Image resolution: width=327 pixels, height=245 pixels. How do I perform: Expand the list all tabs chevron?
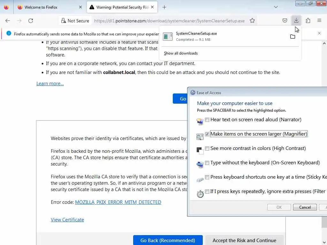point(276,7)
